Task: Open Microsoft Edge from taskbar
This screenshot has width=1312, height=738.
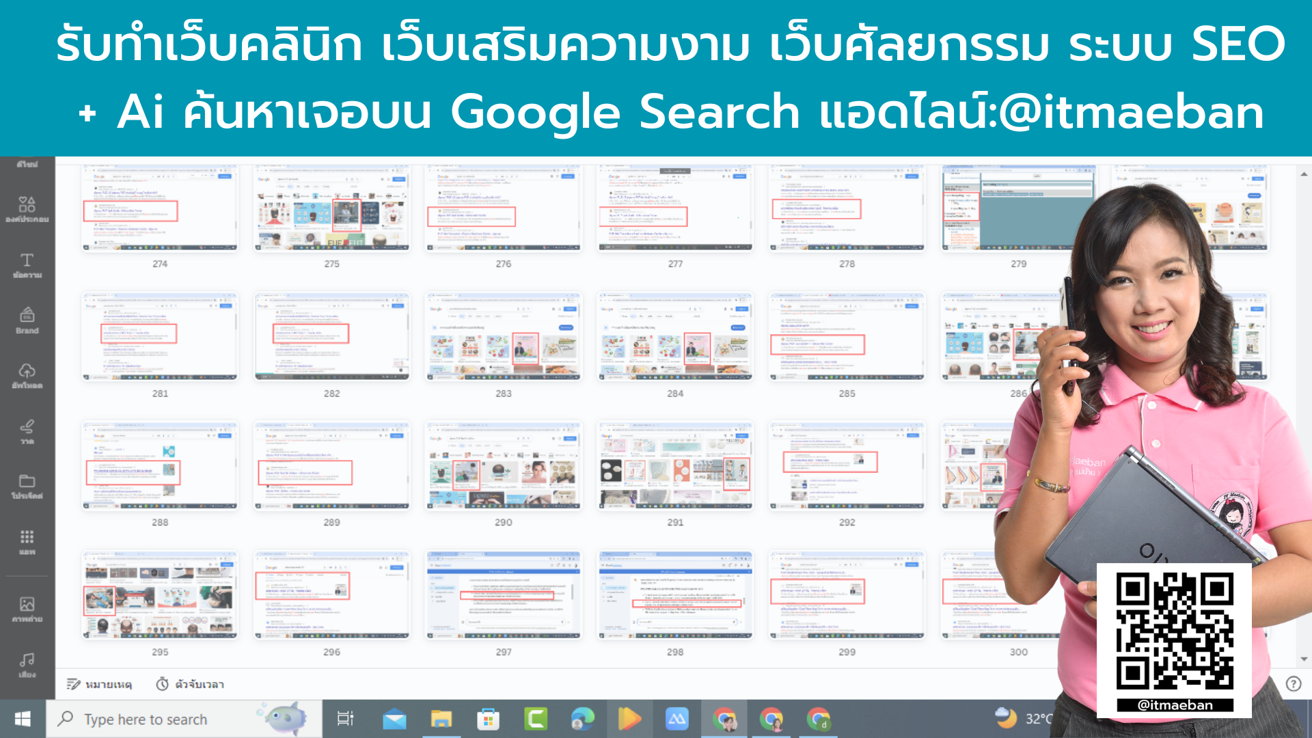Action: pyautogui.click(x=583, y=719)
